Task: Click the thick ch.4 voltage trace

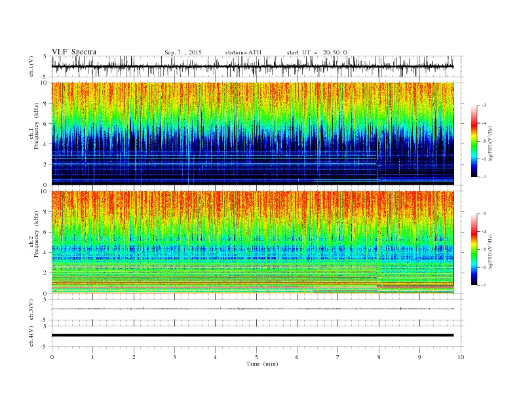Action: click(252, 335)
